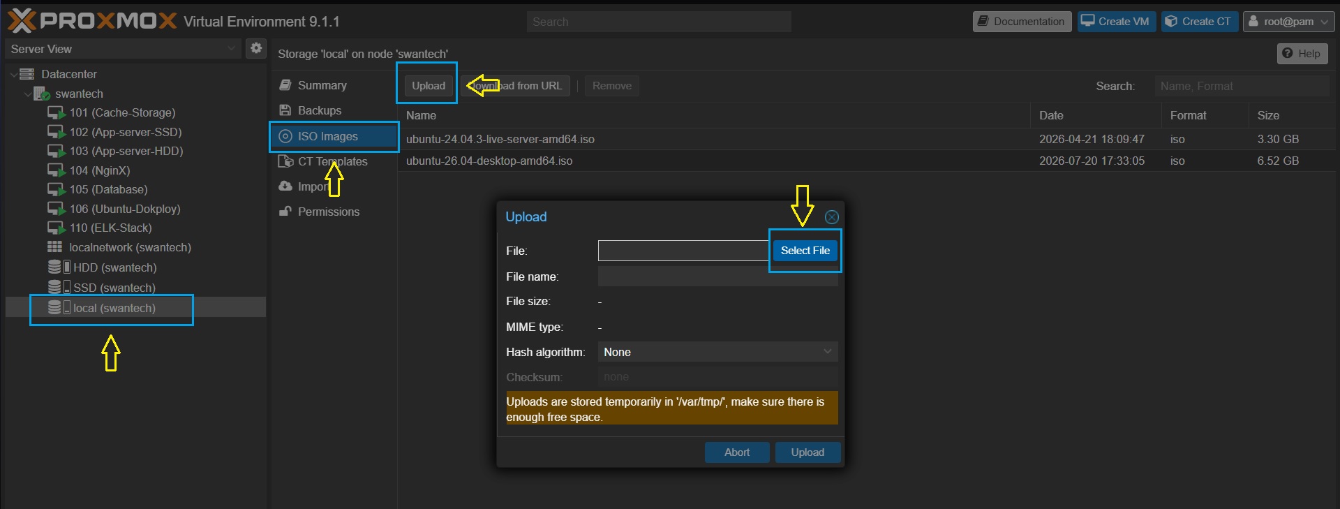Click the File name input field
Image resolution: width=1340 pixels, height=509 pixels.
pos(717,276)
